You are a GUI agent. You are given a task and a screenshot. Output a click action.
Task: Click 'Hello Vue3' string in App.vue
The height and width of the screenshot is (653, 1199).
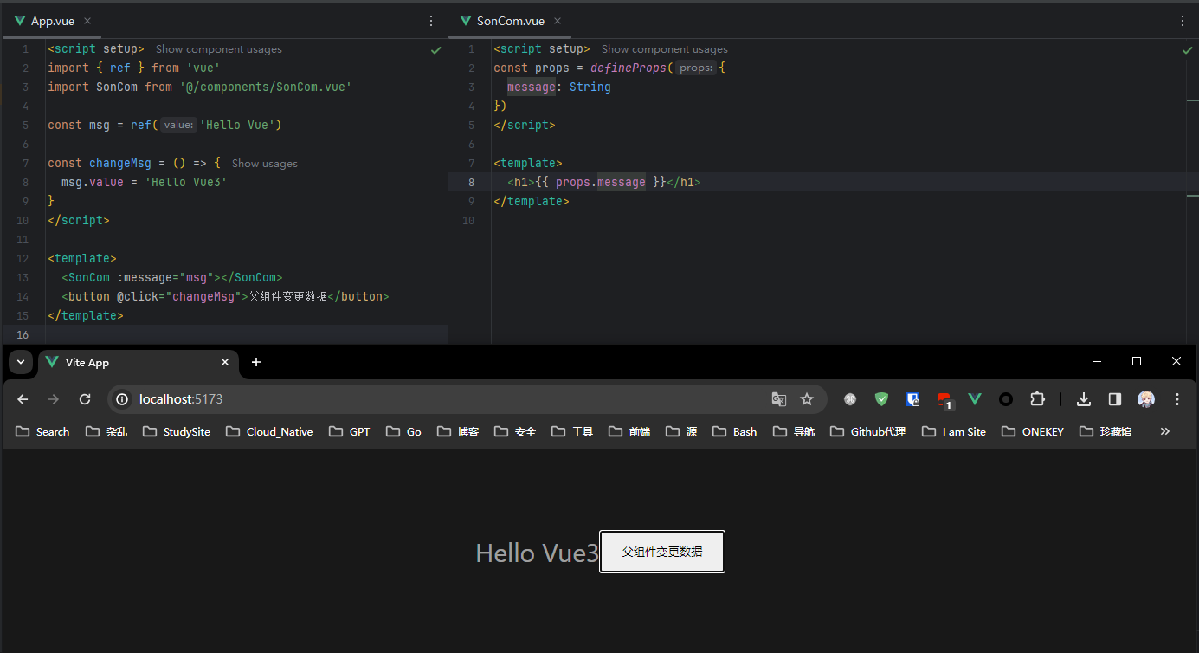[x=186, y=182]
